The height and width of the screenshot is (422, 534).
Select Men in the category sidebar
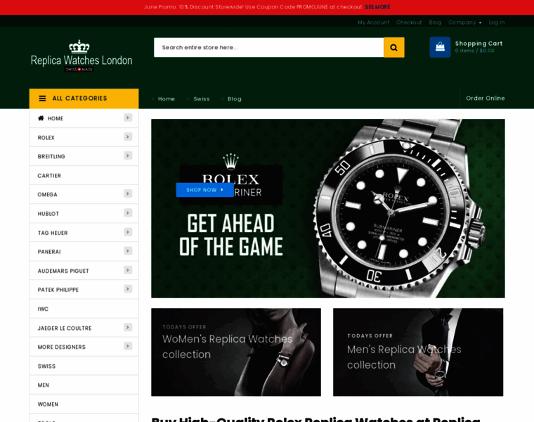coord(84,385)
